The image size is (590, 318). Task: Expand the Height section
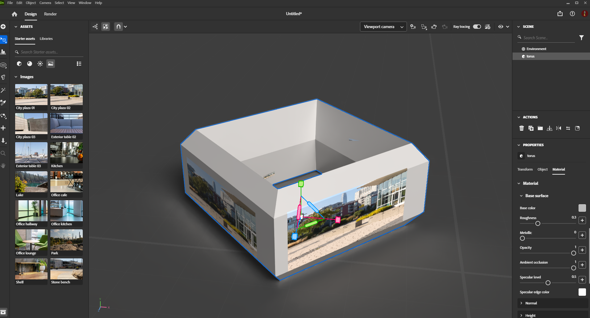(521, 316)
